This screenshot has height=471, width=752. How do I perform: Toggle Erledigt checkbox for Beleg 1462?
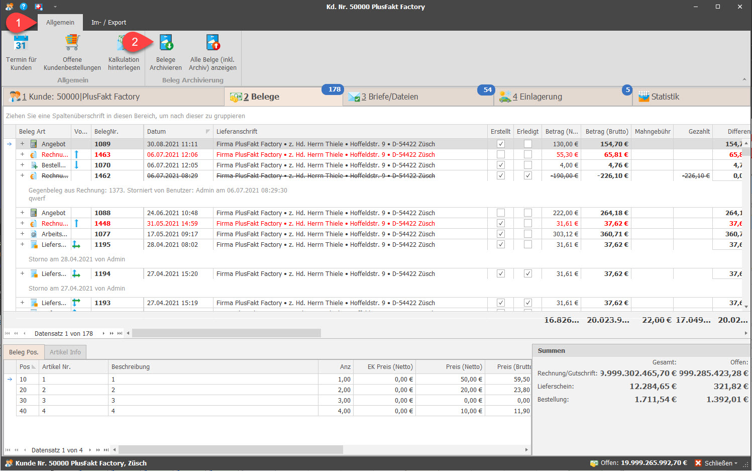point(528,175)
